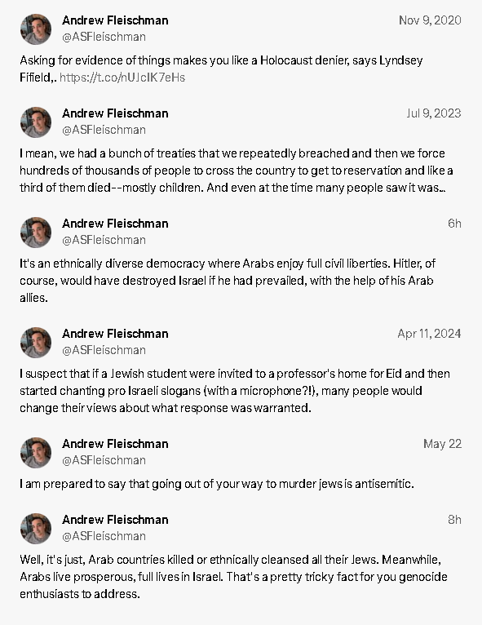Open tweet about treaties repeatedly breached
Image resolution: width=482 pixels, height=625 pixels.
[237, 171]
